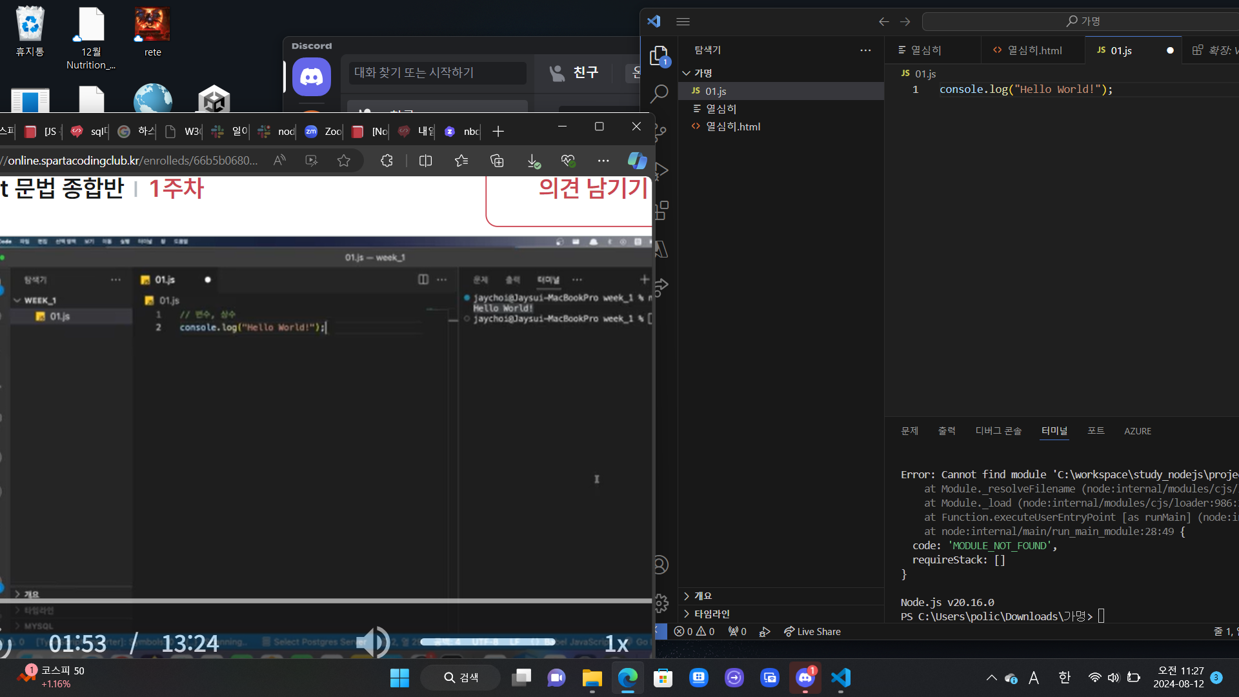This screenshot has width=1239, height=697.
Task: Open a new tab in Edge
Action: point(498,132)
